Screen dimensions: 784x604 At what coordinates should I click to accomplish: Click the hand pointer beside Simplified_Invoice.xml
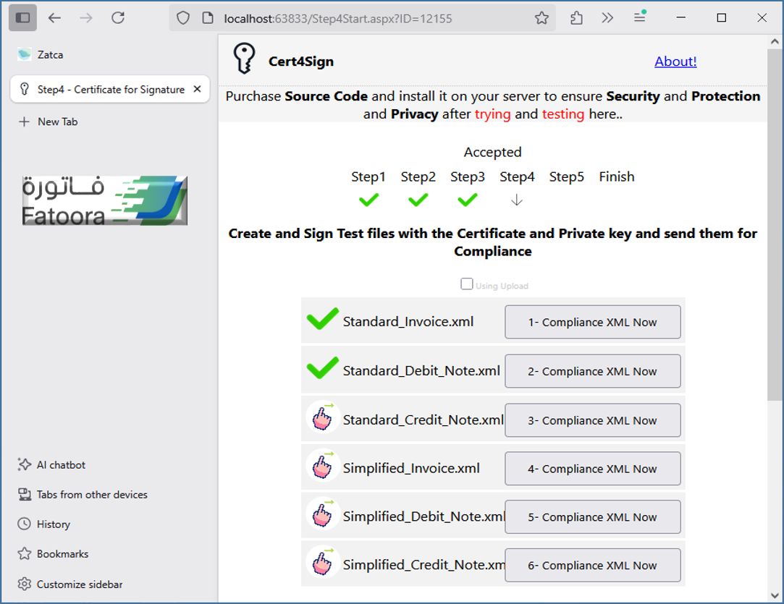(x=322, y=468)
